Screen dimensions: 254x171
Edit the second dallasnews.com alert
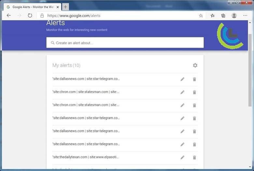click(182, 118)
